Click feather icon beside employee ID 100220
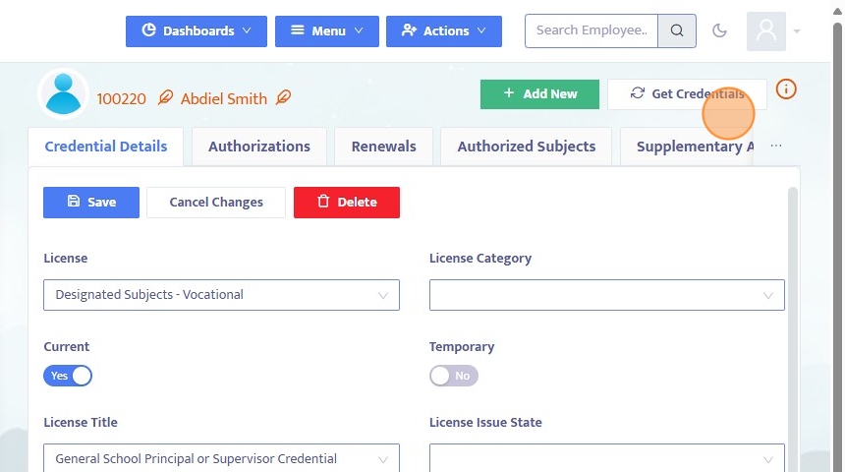The height and width of the screenshot is (472, 845). (x=165, y=98)
